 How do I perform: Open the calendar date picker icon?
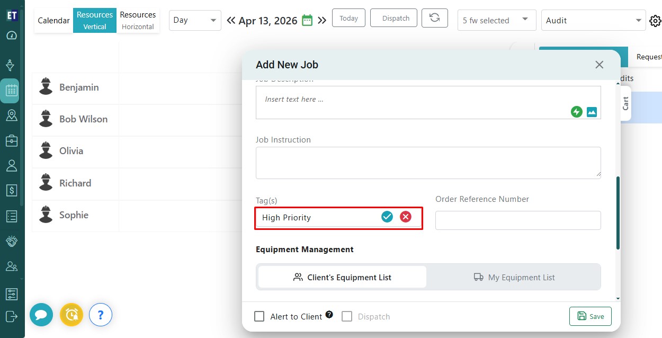click(x=307, y=20)
